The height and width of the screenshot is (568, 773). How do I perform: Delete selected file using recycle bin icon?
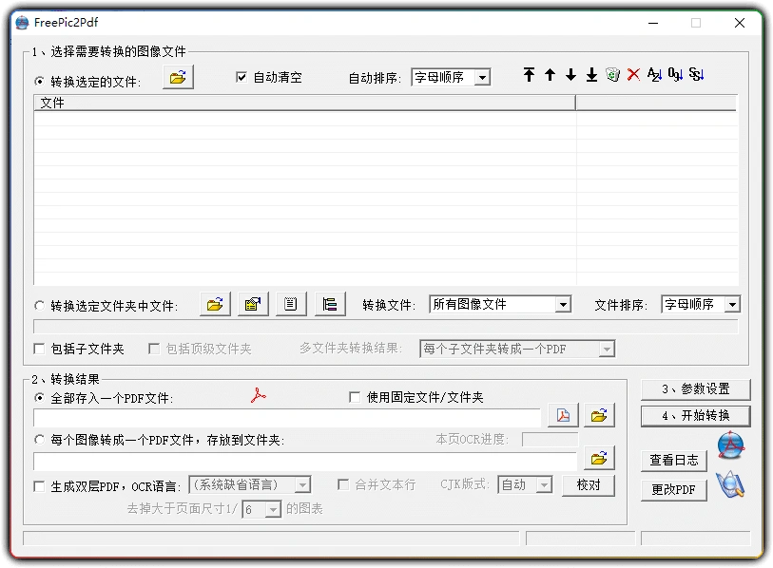613,74
